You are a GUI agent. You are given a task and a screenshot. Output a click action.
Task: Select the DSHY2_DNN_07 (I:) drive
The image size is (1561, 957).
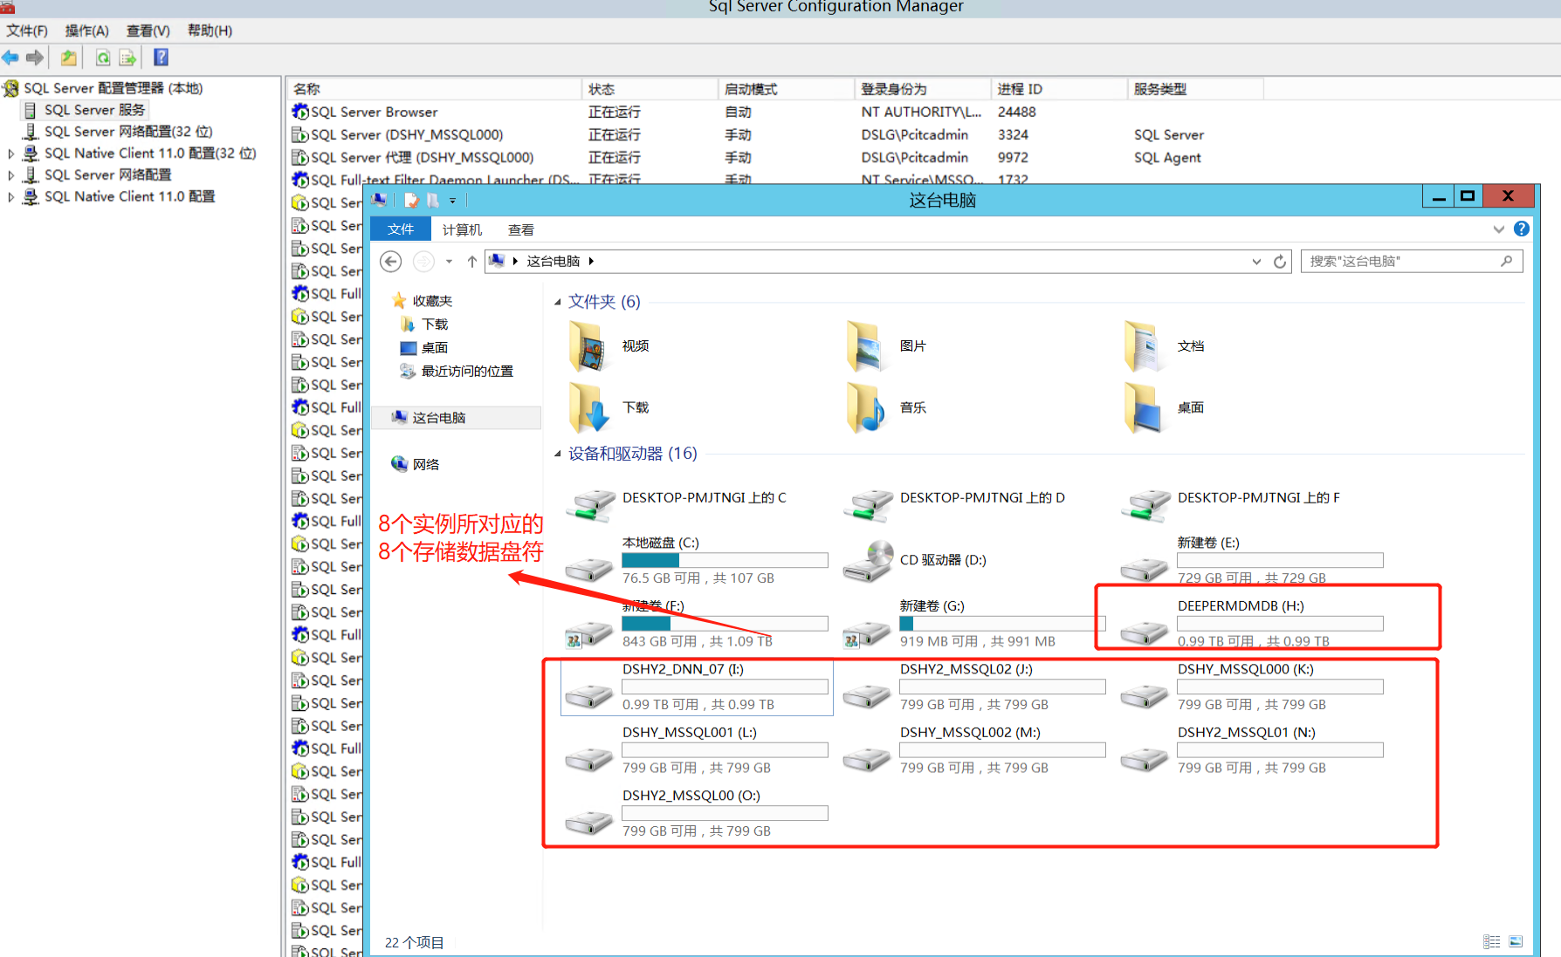697,687
